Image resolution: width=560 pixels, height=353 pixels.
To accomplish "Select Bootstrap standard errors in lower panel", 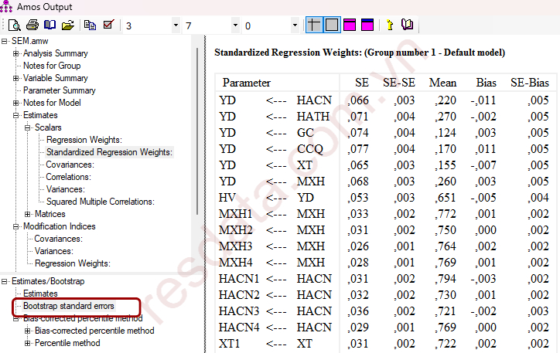I will [x=68, y=307].
